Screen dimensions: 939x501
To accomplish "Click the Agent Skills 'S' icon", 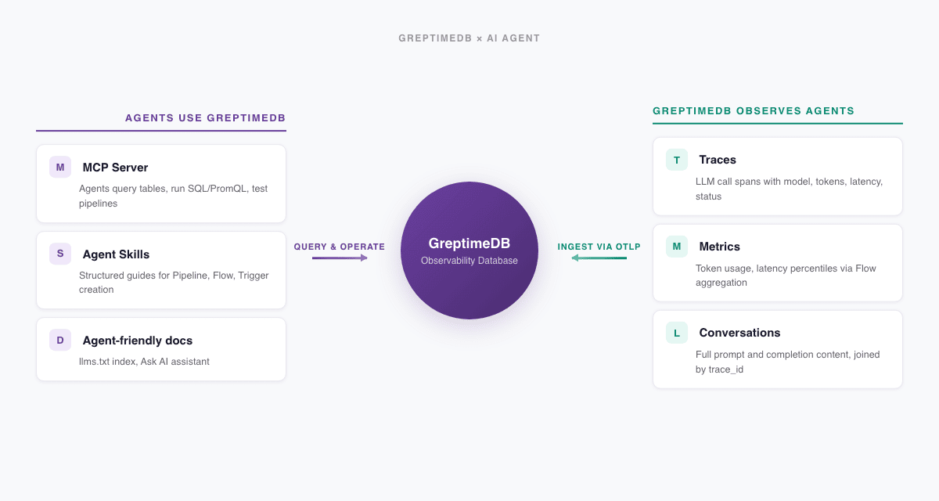I will click(60, 254).
